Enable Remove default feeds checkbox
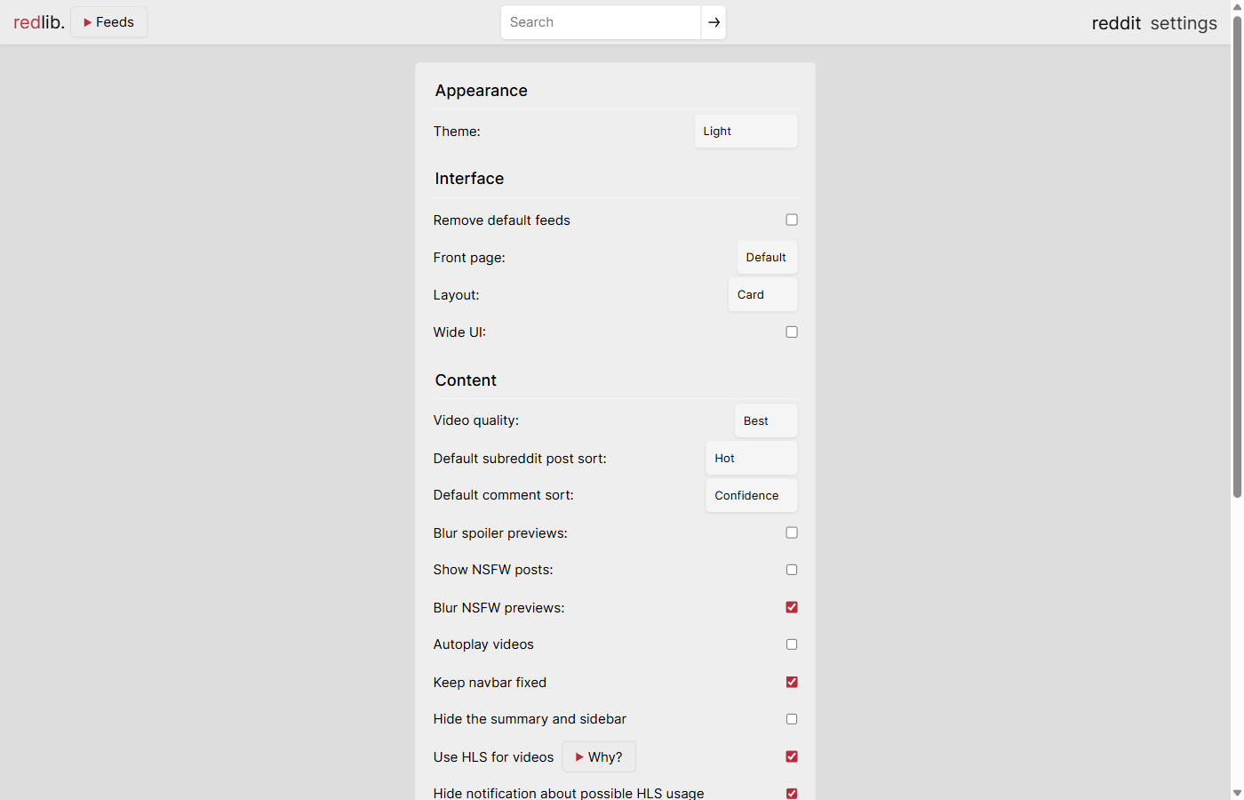Image resolution: width=1244 pixels, height=800 pixels. click(792, 220)
